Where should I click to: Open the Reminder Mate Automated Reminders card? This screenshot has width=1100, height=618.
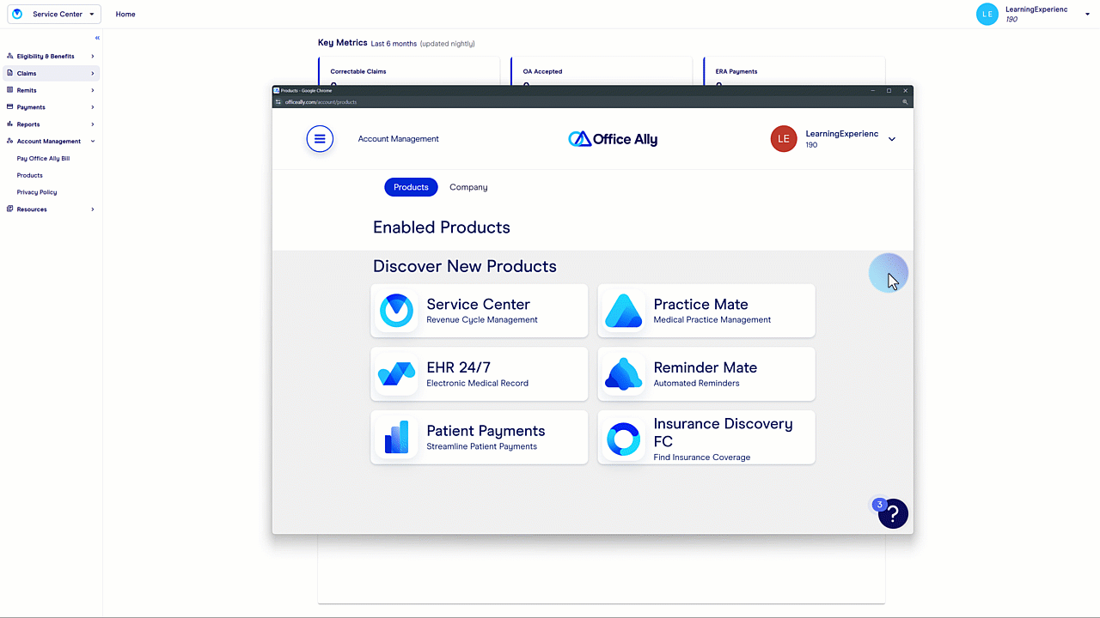click(706, 374)
